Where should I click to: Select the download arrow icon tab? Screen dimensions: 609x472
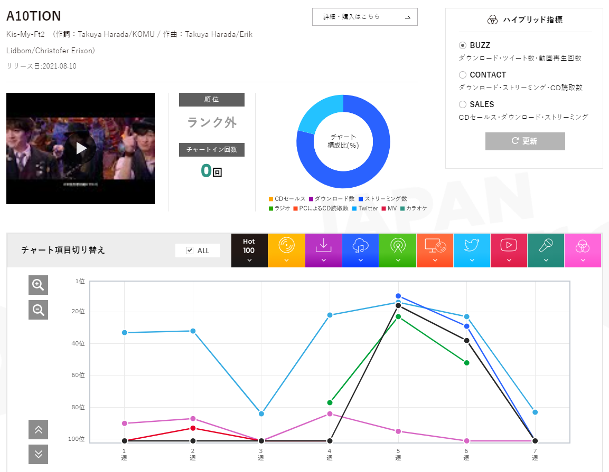pos(324,250)
